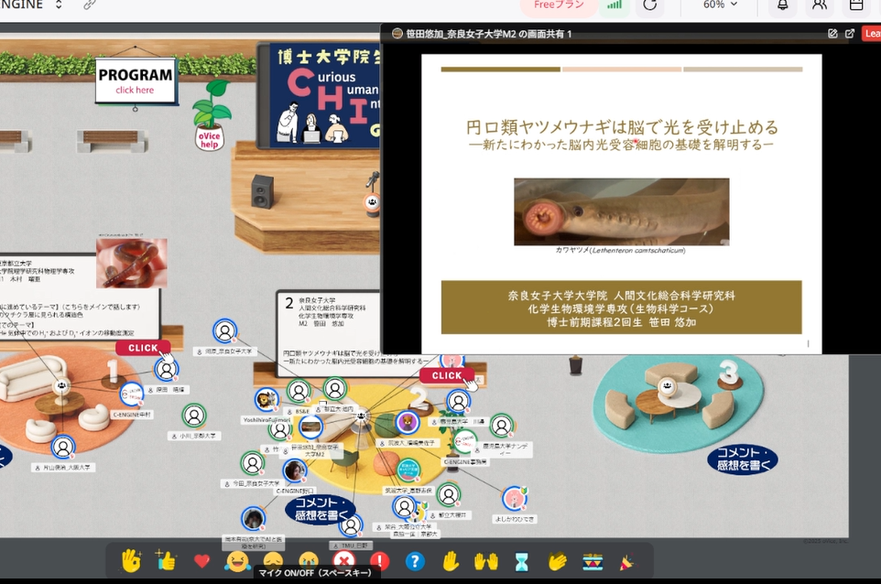Viewport: 881px width, 584px height.
Task: Select avatar 片山_大阪大学
Action: pos(63,447)
